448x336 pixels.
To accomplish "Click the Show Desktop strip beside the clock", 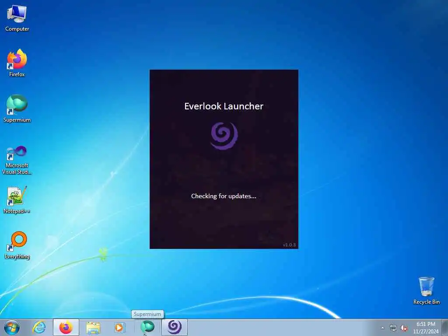I will click(x=445, y=327).
